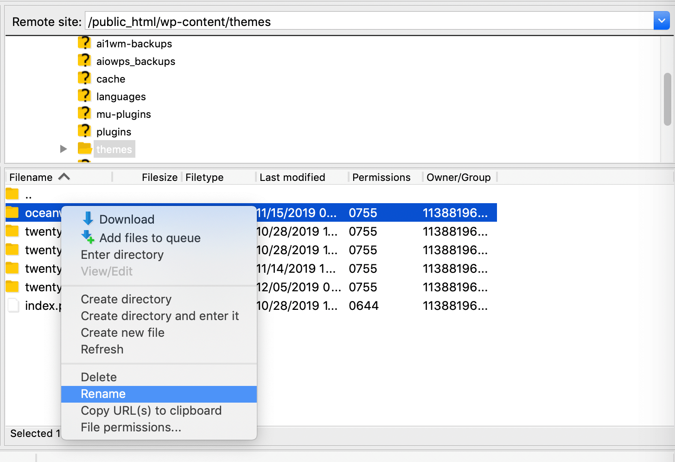Click the oceanwp folder icon
Screen dimensions: 675x462
click(13, 212)
